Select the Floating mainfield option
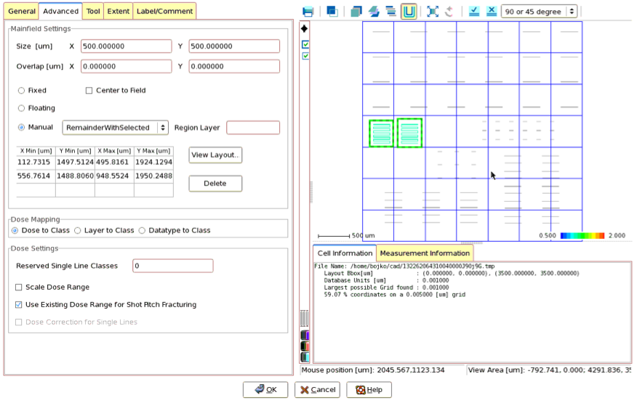634x403 pixels. (x=21, y=108)
